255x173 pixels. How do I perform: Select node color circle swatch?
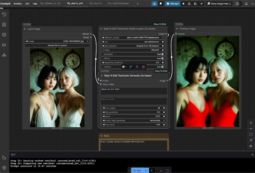pos(124,67)
